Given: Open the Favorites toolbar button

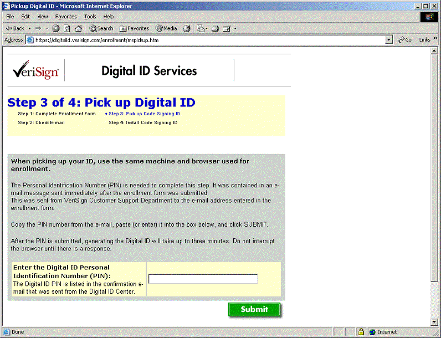Looking at the screenshot, I should [134, 28].
